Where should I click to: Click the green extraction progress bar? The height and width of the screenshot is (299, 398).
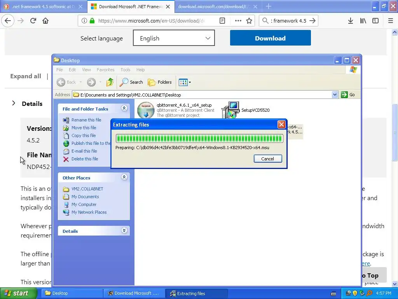click(199, 139)
